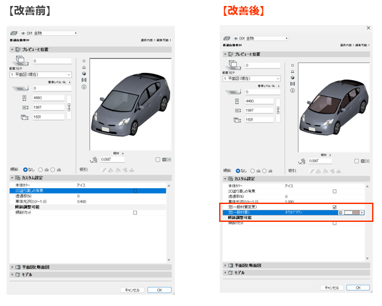Click the 0.000° rotation field in the before dialog
This screenshot has height=306, width=382.
pyautogui.click(x=113, y=160)
